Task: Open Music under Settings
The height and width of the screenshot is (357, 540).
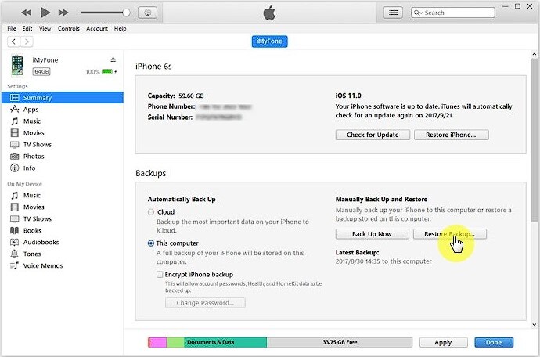Action: tap(62, 121)
